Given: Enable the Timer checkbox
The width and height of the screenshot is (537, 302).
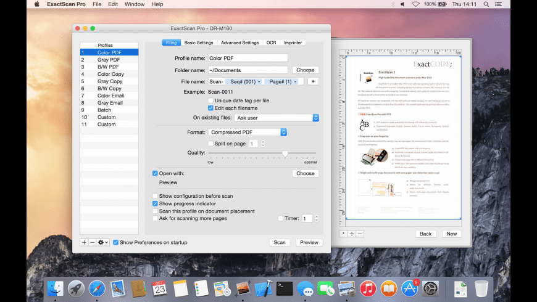Looking at the screenshot, I should [x=280, y=218].
